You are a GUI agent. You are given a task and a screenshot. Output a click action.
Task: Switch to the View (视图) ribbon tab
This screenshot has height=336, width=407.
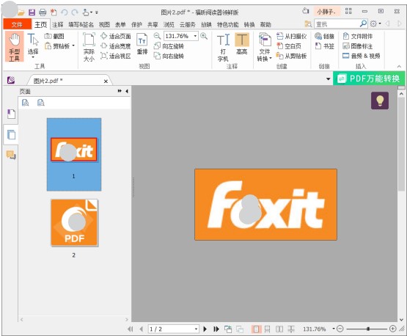(104, 25)
